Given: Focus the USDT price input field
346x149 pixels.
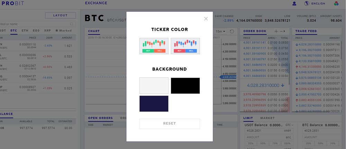Looking at the screenshot, I should pos(268,131).
